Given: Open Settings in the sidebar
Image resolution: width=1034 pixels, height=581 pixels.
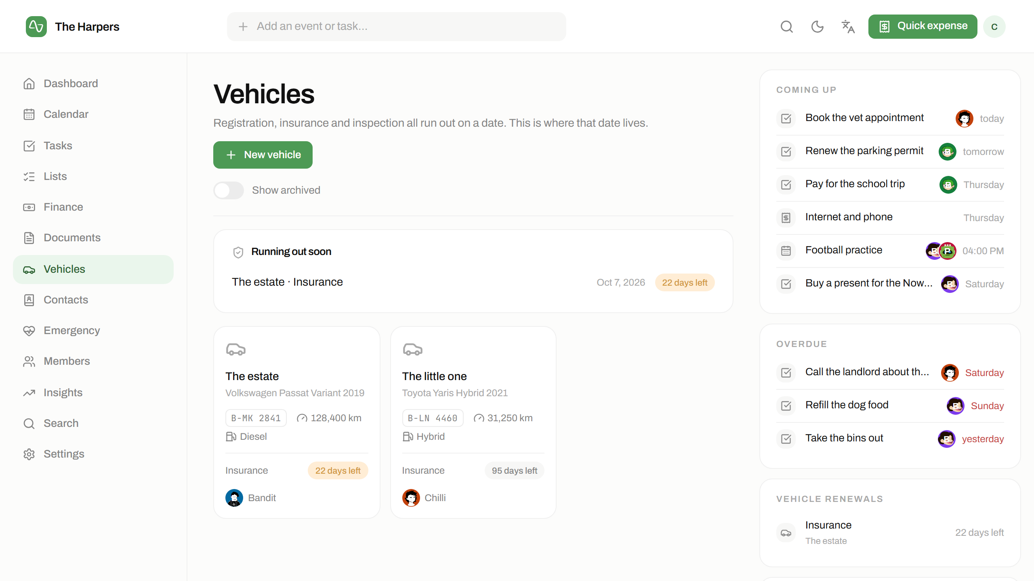Looking at the screenshot, I should point(93,454).
